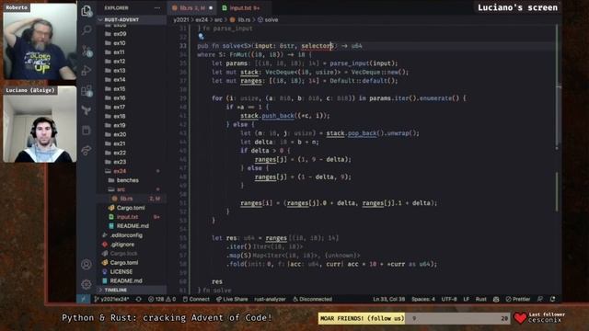Viewport: 589px width, 331px height.
Task: Click Disconnected status item
Action: coord(313,299)
